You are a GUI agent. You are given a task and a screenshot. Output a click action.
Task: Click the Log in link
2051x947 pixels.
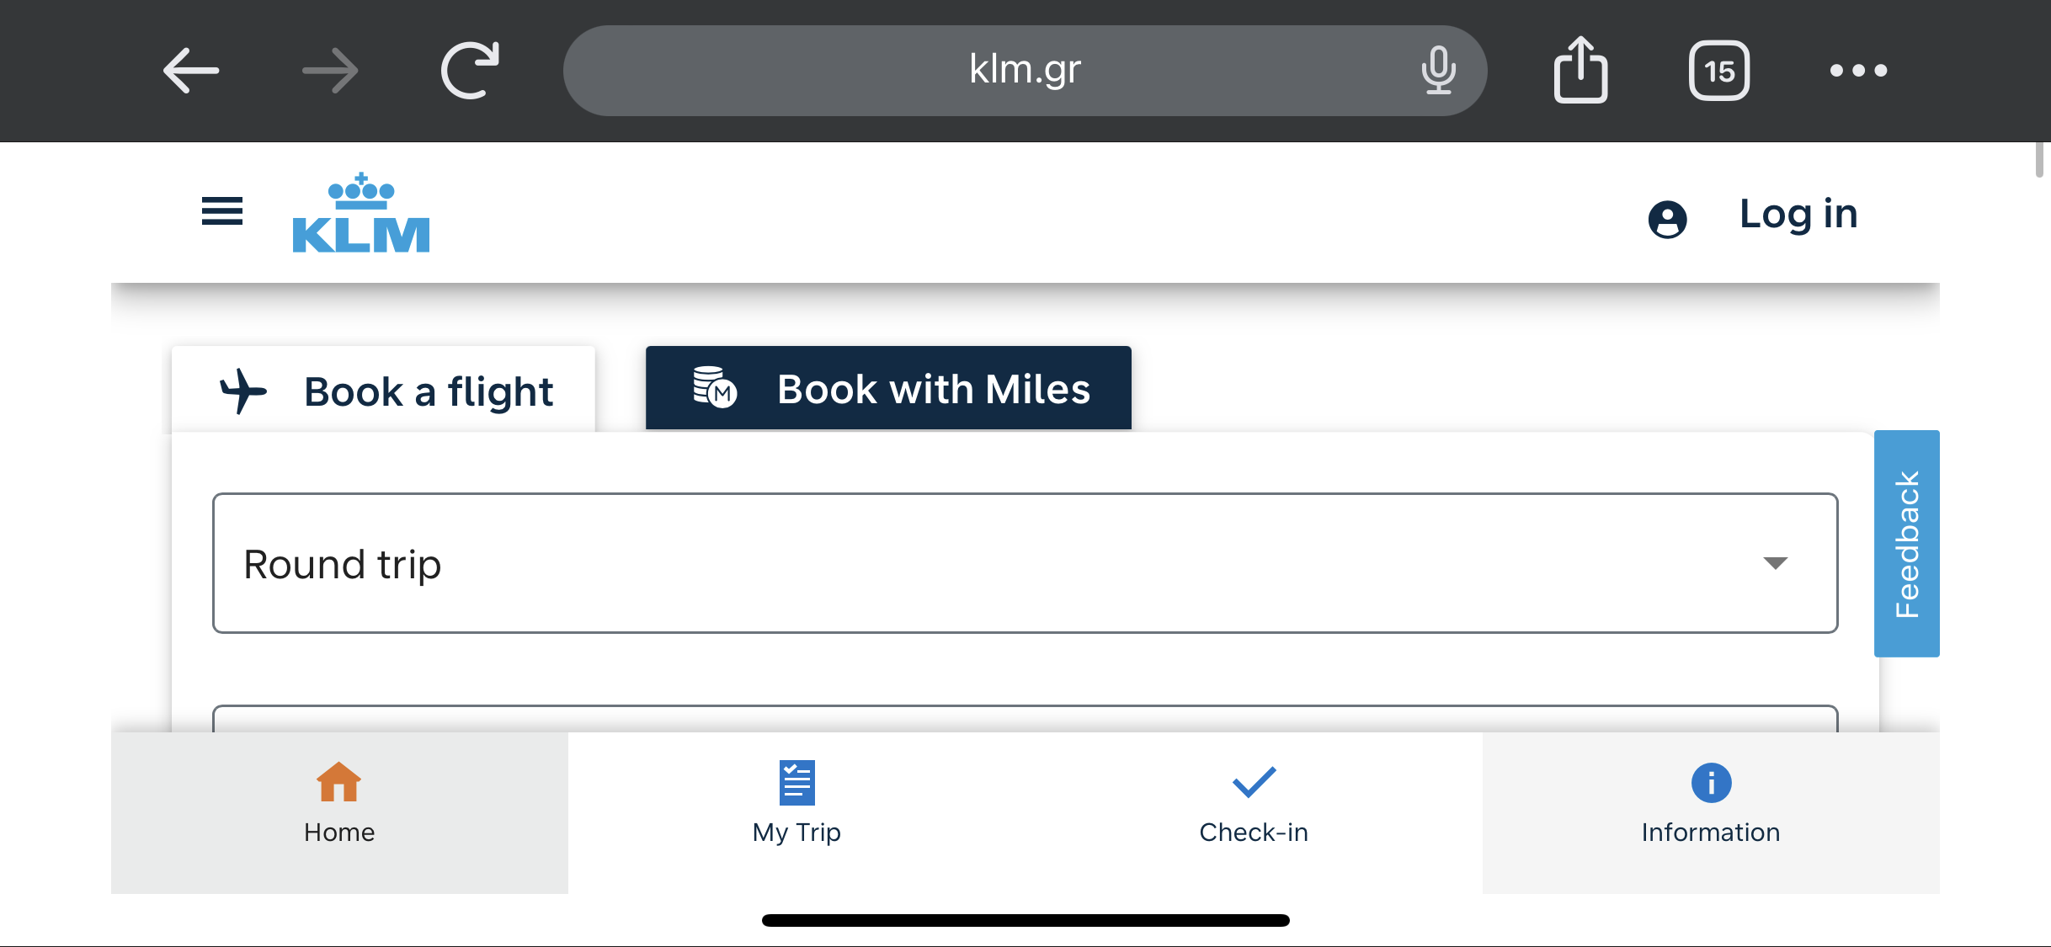click(x=1798, y=214)
